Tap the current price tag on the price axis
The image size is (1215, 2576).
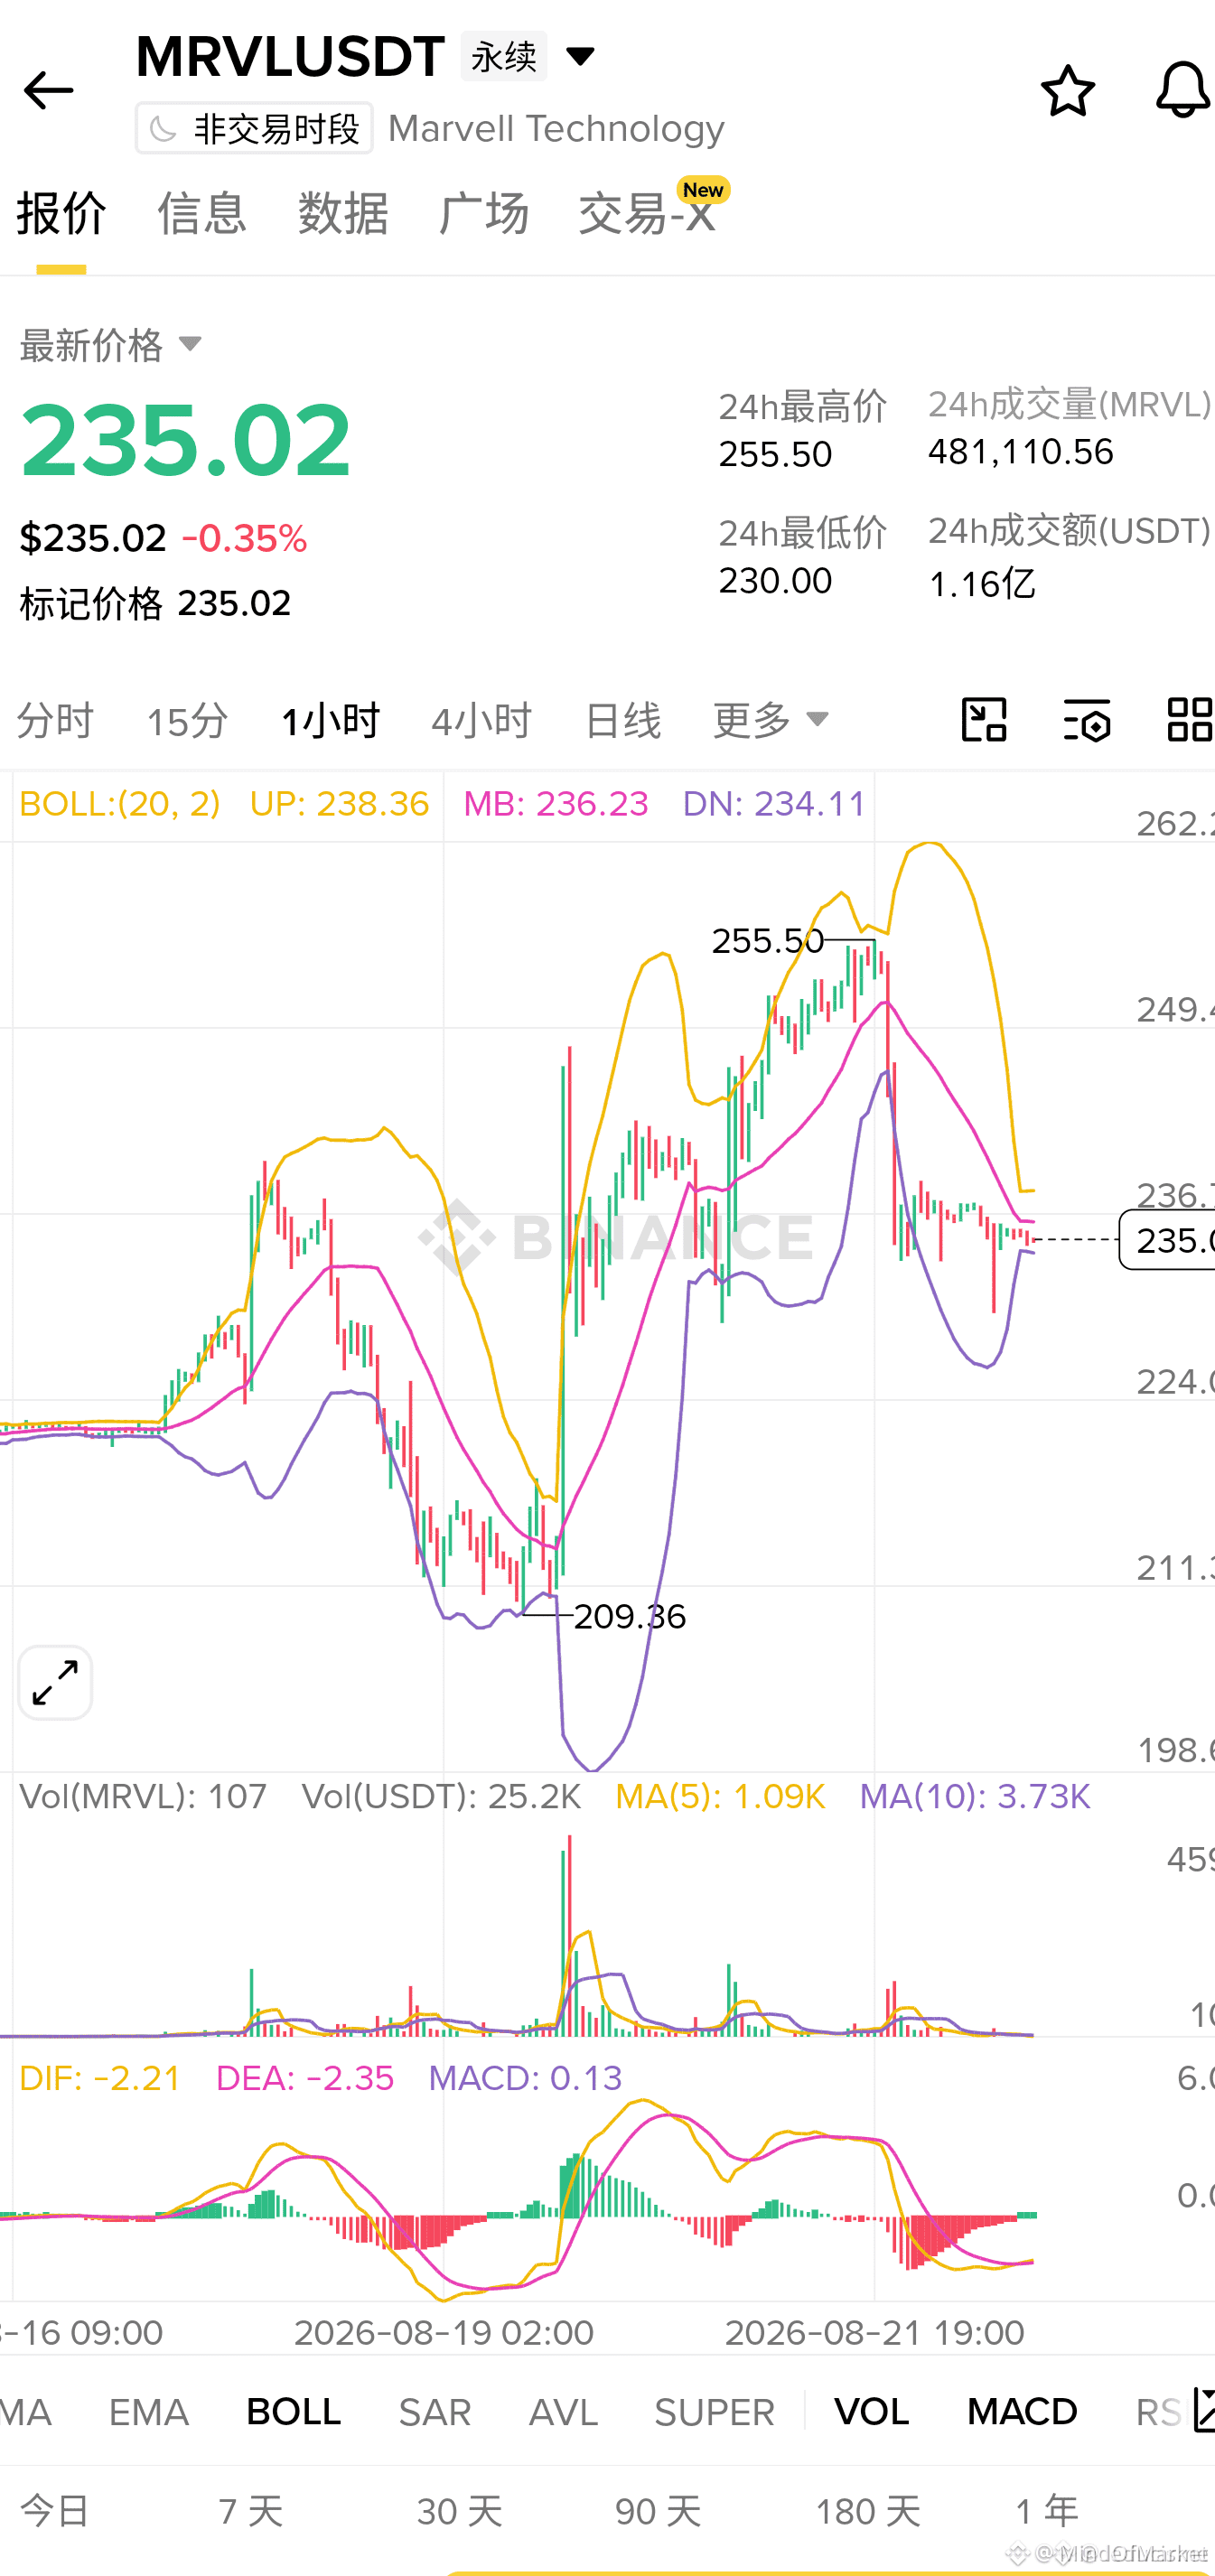point(1167,1240)
